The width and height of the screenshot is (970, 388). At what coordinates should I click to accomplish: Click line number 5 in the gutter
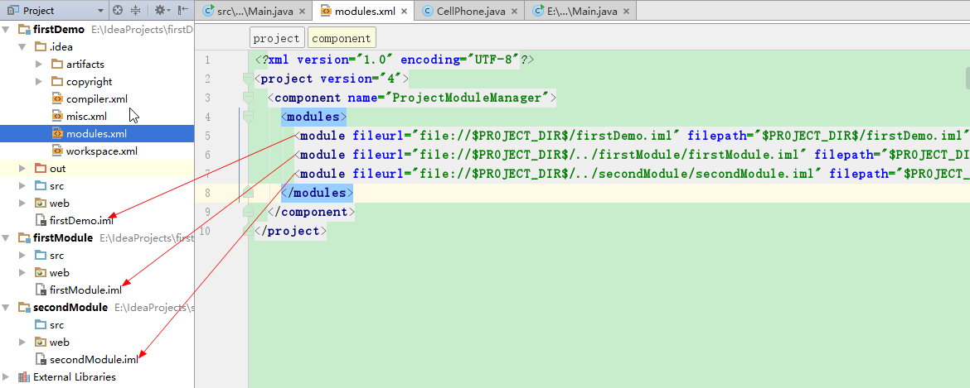pyautogui.click(x=206, y=136)
